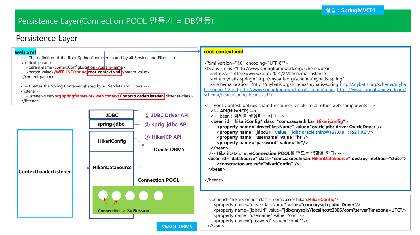
Task: Open the http://www.springframework.org/schema/beans link
Action: [x=288, y=90]
